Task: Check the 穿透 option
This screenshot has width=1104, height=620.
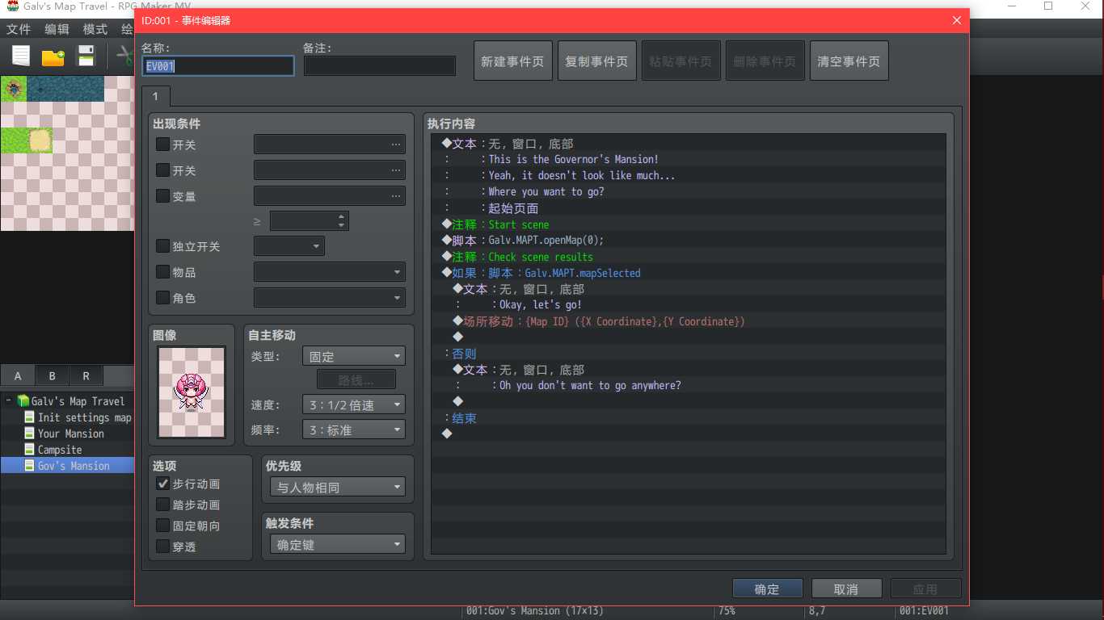Action: 162,547
